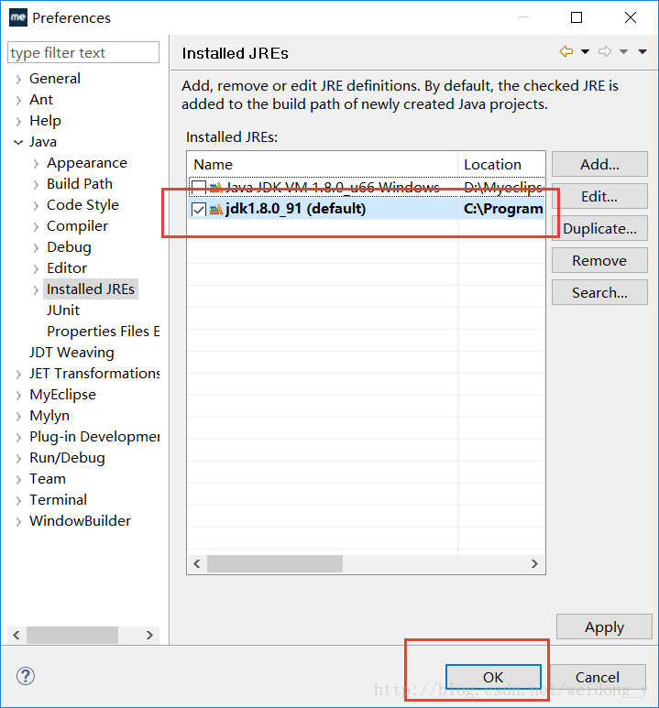Click the Add... button
Image resolution: width=659 pixels, height=708 pixels.
click(599, 164)
